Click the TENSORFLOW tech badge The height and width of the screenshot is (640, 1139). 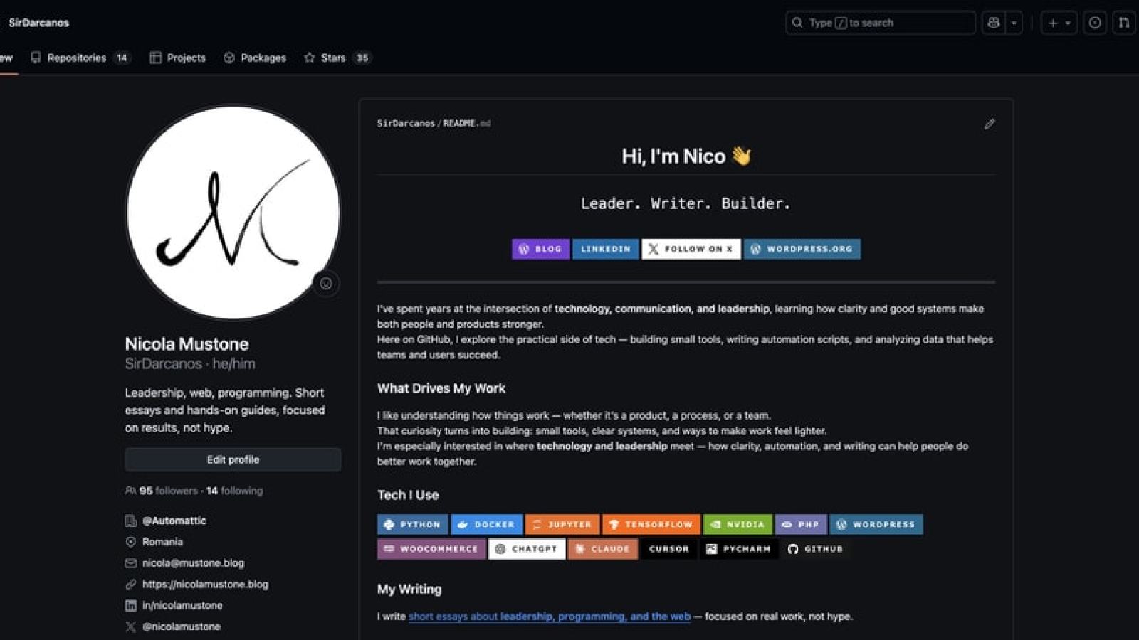click(x=651, y=525)
